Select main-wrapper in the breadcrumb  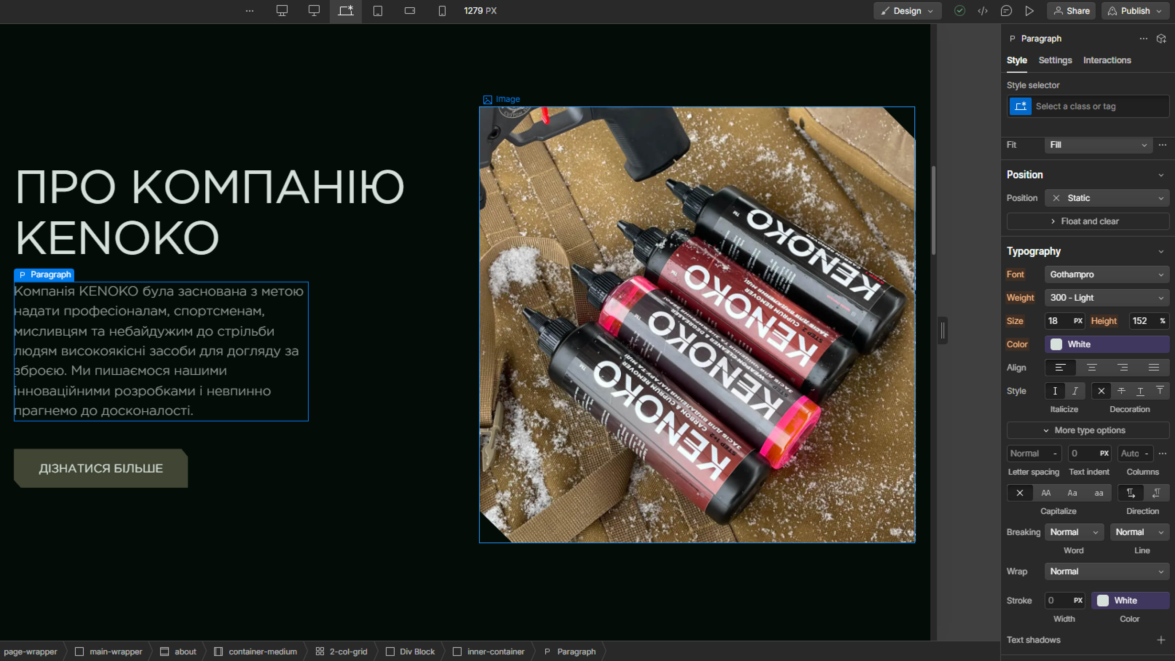pos(109,652)
